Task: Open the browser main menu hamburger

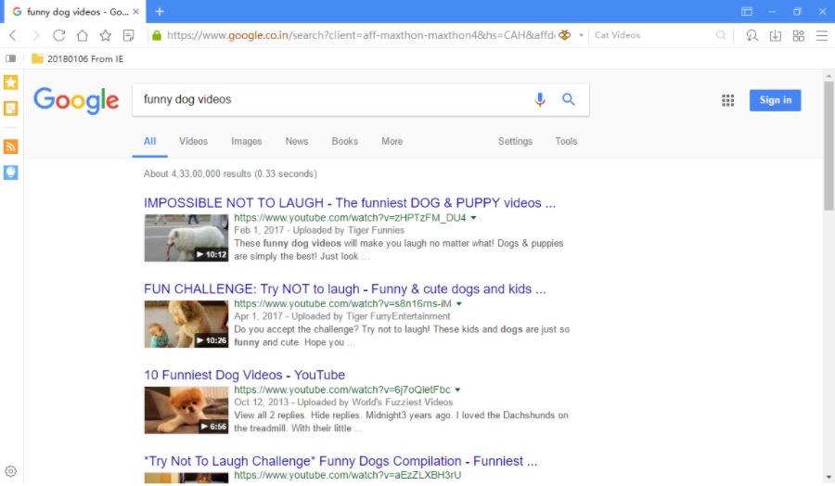Action: click(822, 35)
